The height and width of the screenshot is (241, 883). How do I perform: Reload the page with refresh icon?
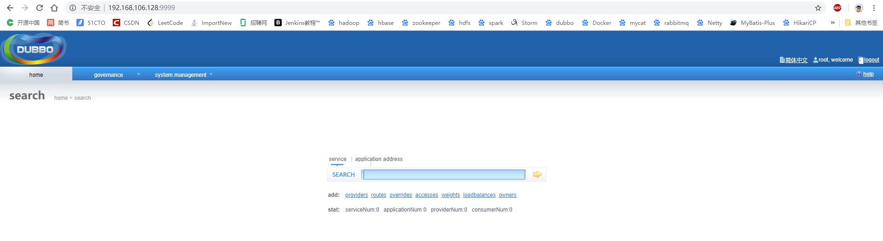(x=40, y=8)
